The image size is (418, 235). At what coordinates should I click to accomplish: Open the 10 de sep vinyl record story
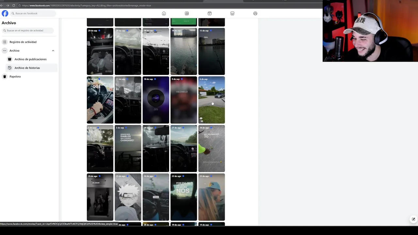coord(156,100)
